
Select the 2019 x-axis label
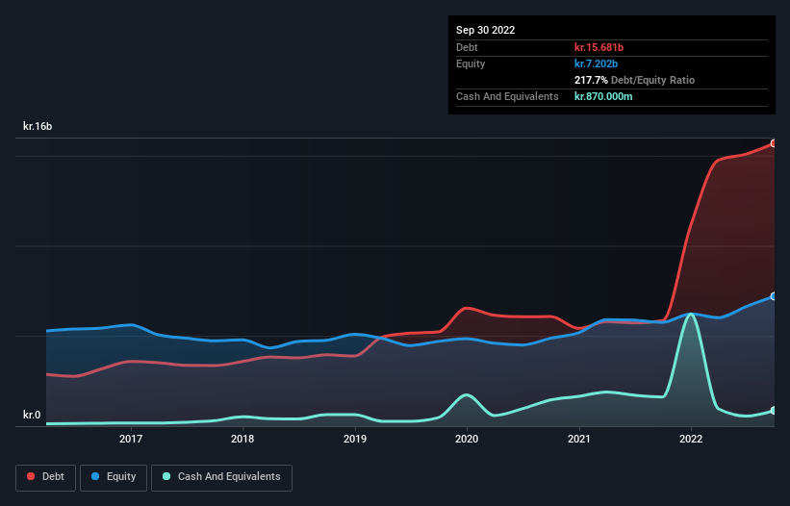coord(355,439)
